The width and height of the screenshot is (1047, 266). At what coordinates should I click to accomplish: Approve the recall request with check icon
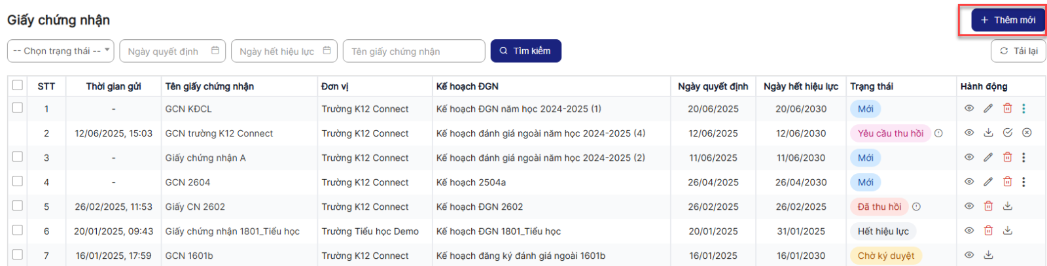1008,133
